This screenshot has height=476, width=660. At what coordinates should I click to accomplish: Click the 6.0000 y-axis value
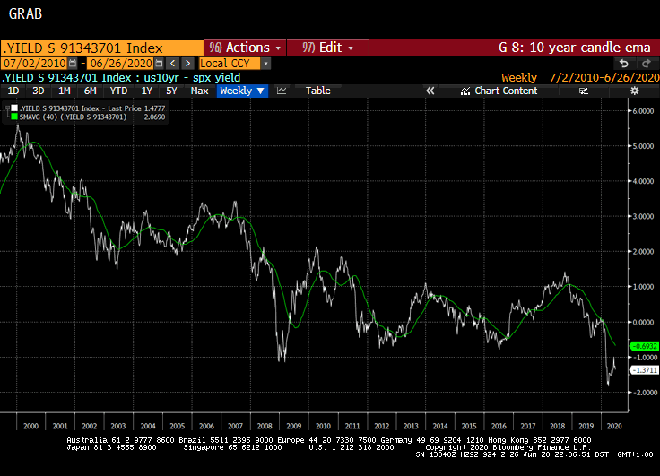644,111
